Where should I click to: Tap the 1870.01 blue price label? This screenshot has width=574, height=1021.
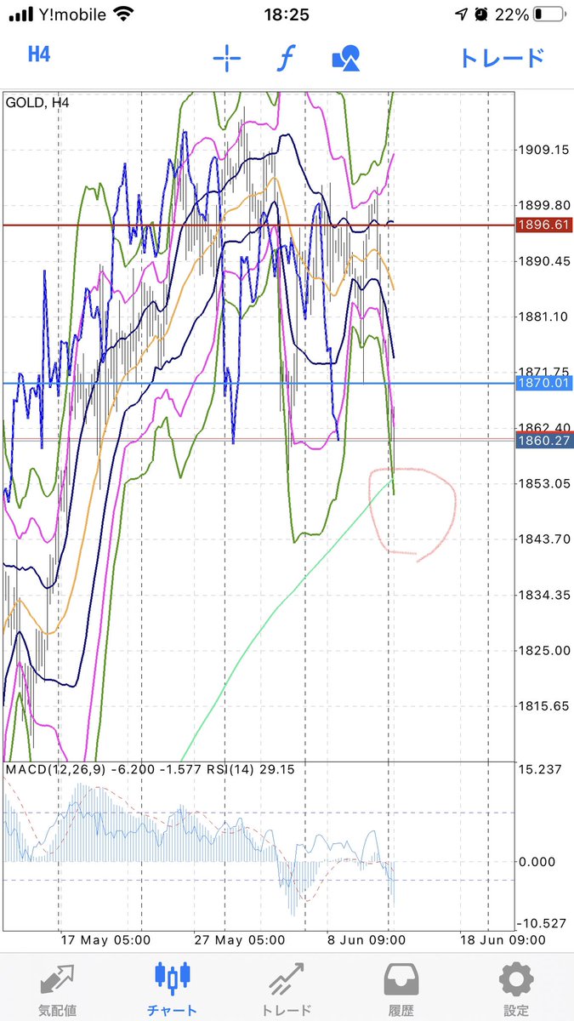[543, 384]
